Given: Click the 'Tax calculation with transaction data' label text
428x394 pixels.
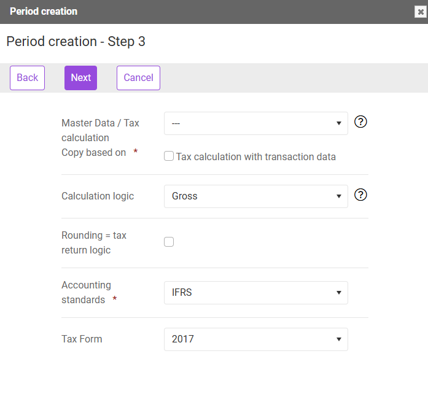Looking at the screenshot, I should click(256, 157).
